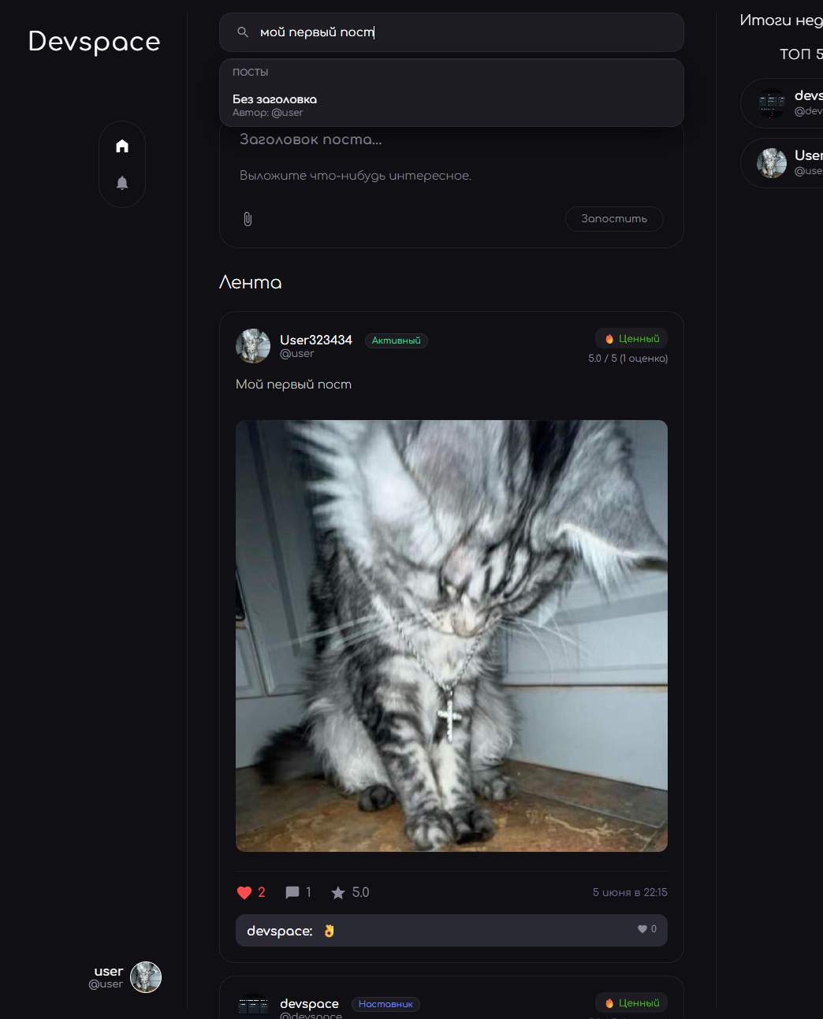
Task: Focus the search field with typed query
Action: (452, 32)
